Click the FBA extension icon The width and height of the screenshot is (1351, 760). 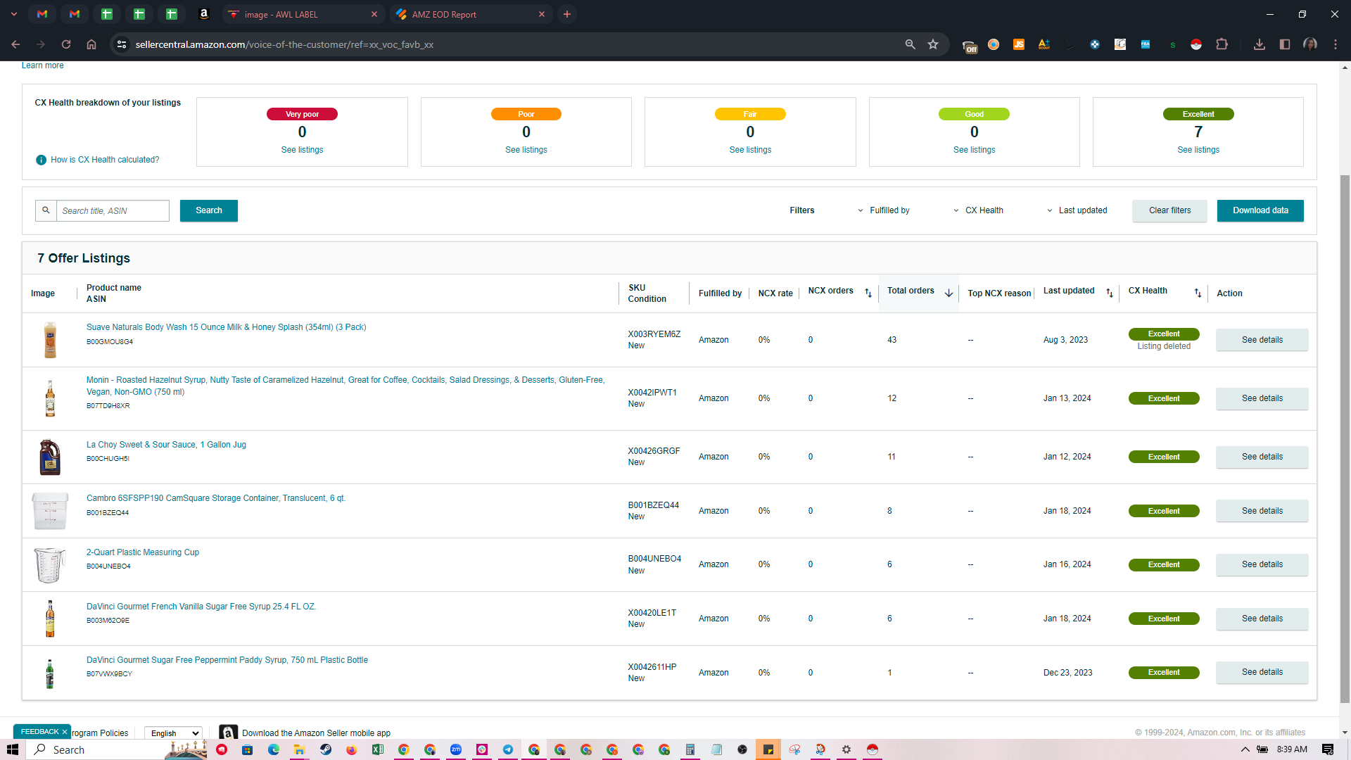(x=1146, y=44)
